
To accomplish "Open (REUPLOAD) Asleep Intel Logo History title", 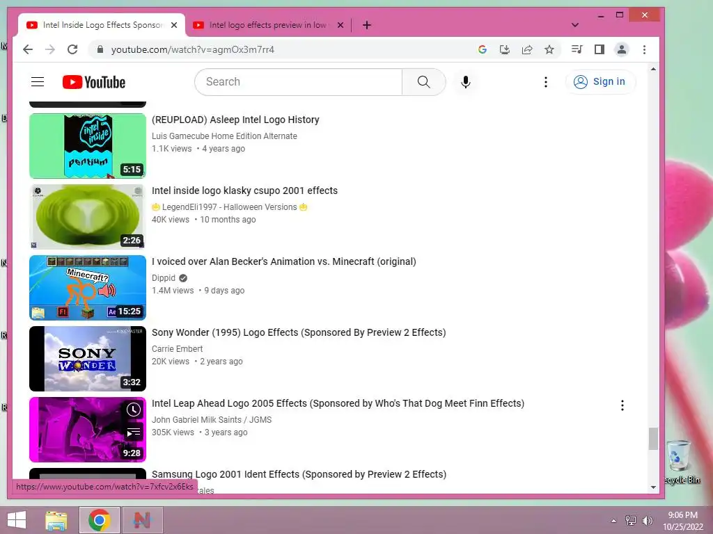I will pyautogui.click(x=235, y=120).
